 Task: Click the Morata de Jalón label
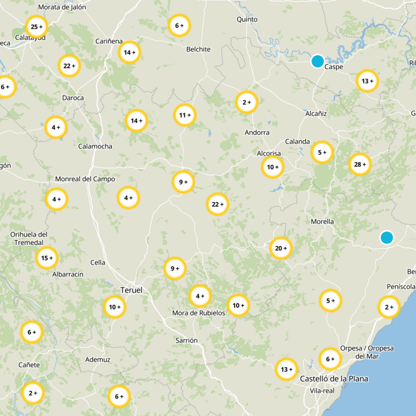tap(62, 7)
